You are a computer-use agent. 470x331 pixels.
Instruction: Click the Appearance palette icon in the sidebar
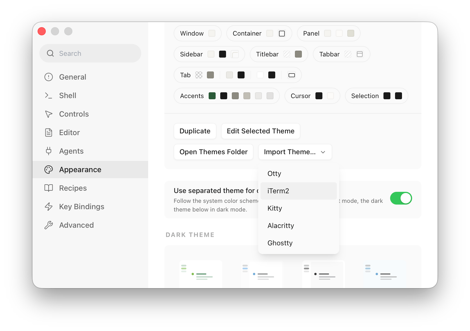pyautogui.click(x=49, y=170)
